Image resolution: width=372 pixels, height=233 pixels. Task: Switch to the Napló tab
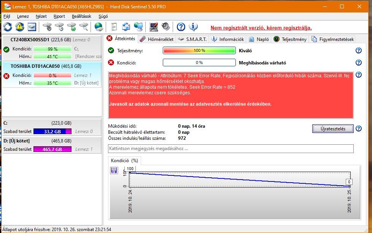click(259, 39)
